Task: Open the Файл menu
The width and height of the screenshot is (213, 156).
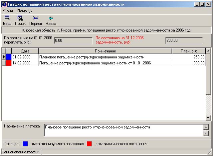Action: point(8,11)
